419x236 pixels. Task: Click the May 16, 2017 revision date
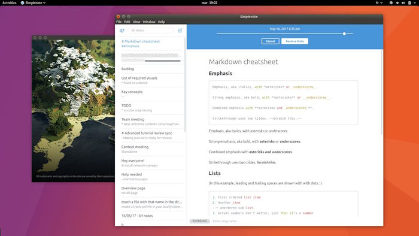(x=284, y=29)
